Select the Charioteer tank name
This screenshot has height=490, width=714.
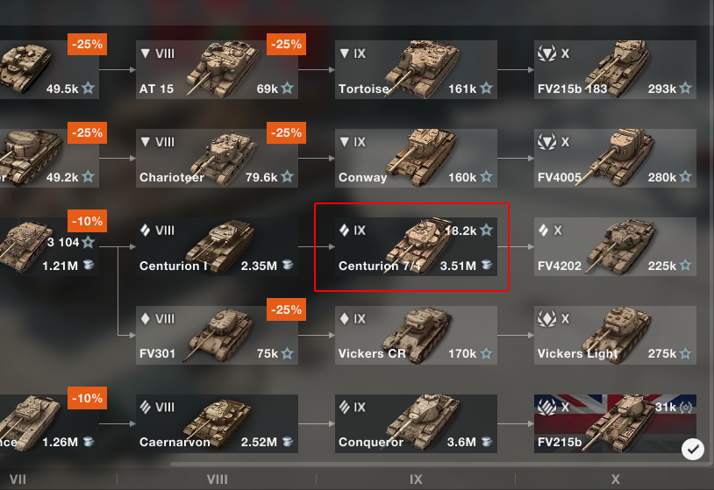(172, 177)
